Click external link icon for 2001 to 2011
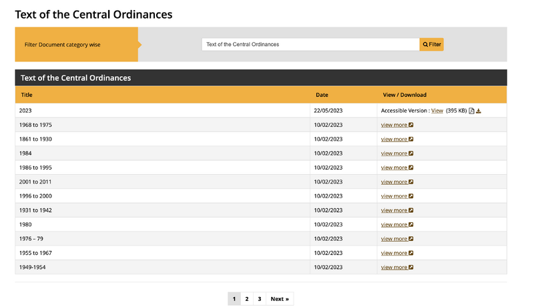Screen dimensions: 534x307 click(411, 182)
